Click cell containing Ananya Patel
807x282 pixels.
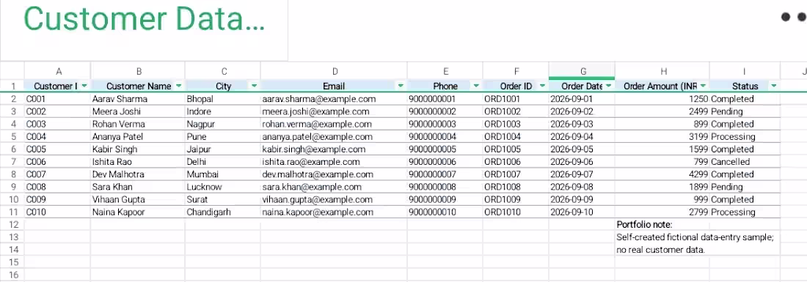tap(138, 137)
